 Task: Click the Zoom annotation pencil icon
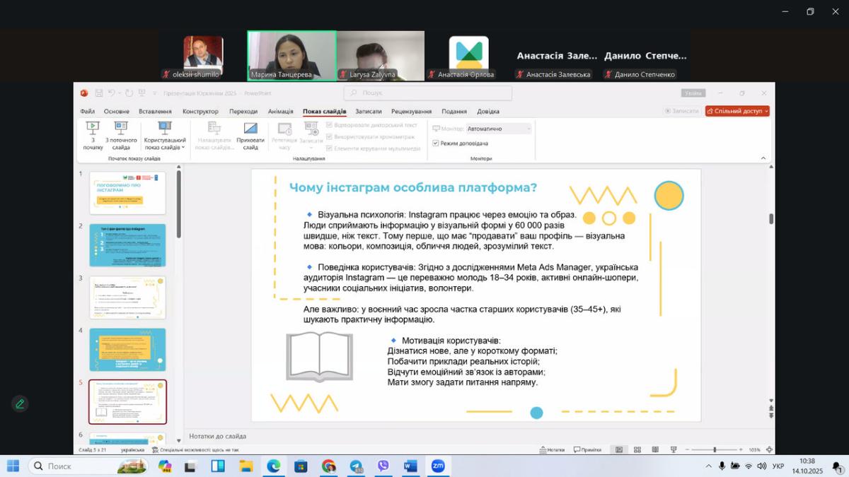click(x=20, y=404)
